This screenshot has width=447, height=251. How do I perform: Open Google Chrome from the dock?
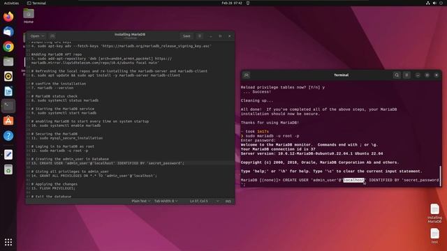[8, 47]
